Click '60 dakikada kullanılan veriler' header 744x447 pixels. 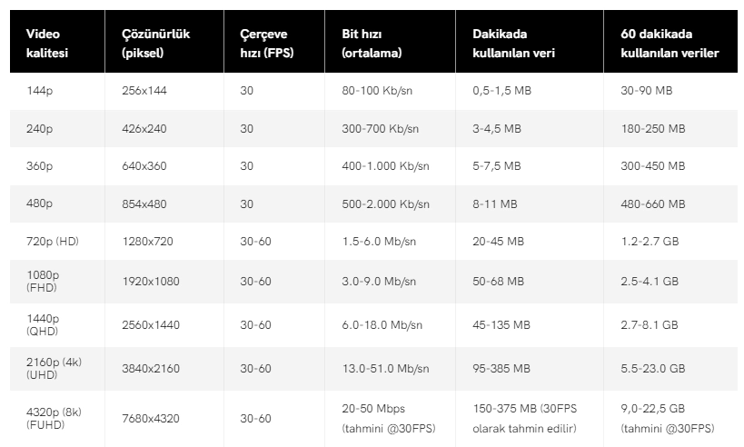(670, 44)
